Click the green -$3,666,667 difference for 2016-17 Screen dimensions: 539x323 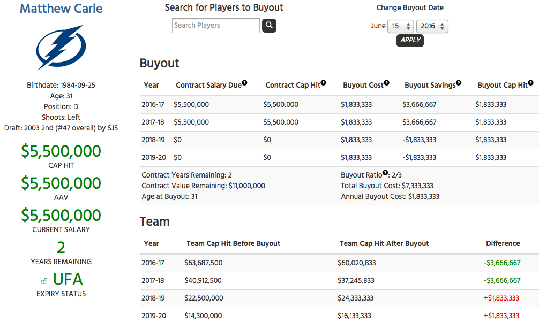[502, 263]
